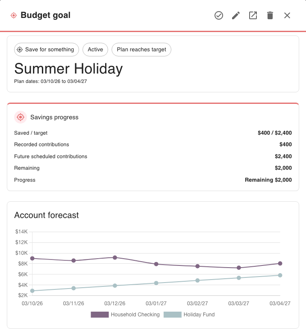Click the 03/02/27 axis label
The width and height of the screenshot is (306, 336).
[x=197, y=304]
